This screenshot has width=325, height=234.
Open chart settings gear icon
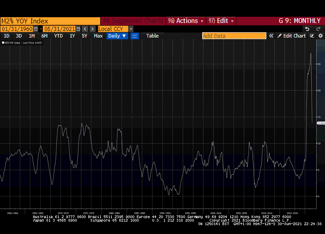point(320,36)
